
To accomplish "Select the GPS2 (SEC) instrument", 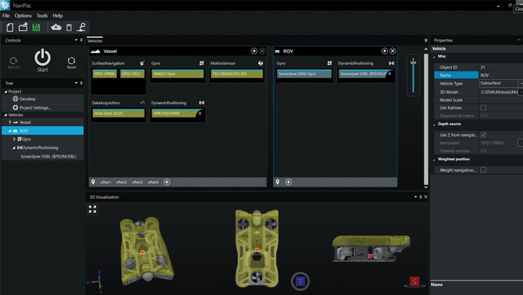I will coord(132,74).
